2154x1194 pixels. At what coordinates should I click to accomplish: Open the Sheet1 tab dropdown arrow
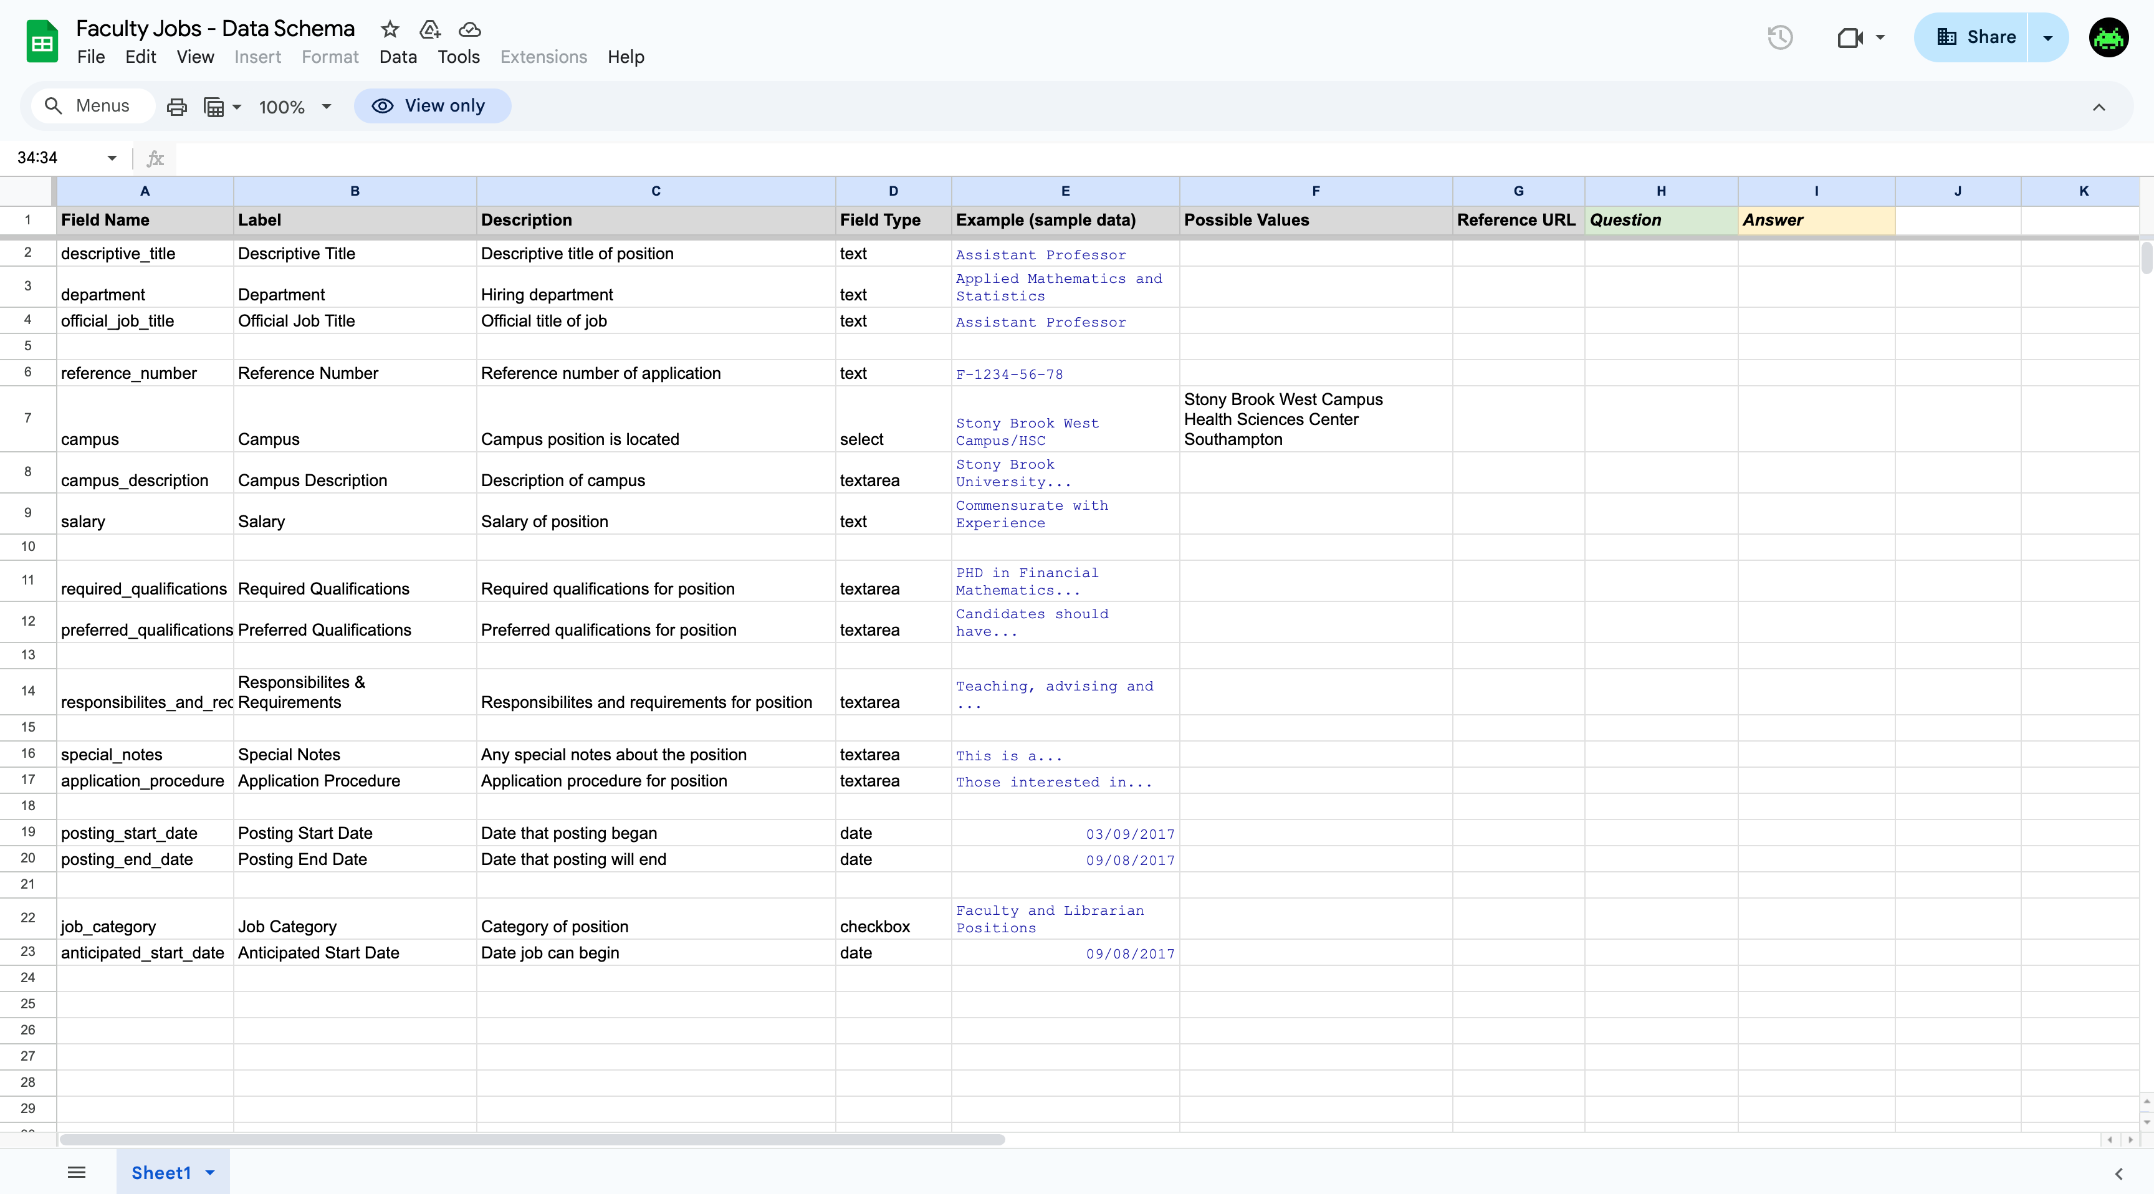210,1173
